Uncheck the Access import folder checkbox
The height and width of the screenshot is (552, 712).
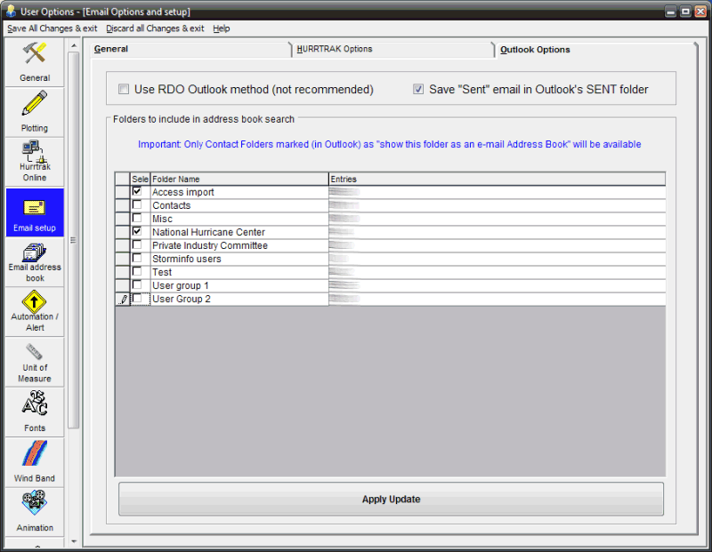click(x=137, y=191)
